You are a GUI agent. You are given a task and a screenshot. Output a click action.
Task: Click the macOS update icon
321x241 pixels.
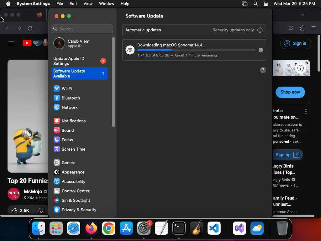coord(130,50)
